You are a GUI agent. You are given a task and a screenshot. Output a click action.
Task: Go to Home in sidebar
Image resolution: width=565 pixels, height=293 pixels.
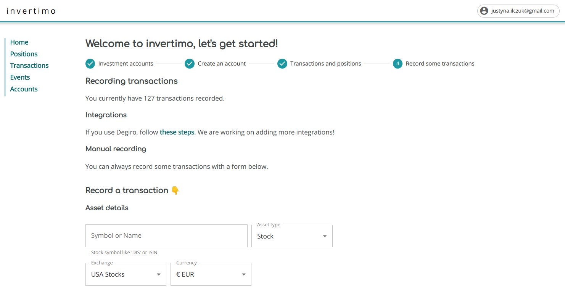coord(19,42)
